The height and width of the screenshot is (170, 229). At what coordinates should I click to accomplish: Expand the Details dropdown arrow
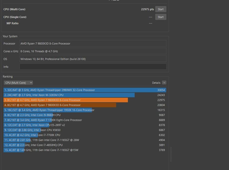click(164, 83)
